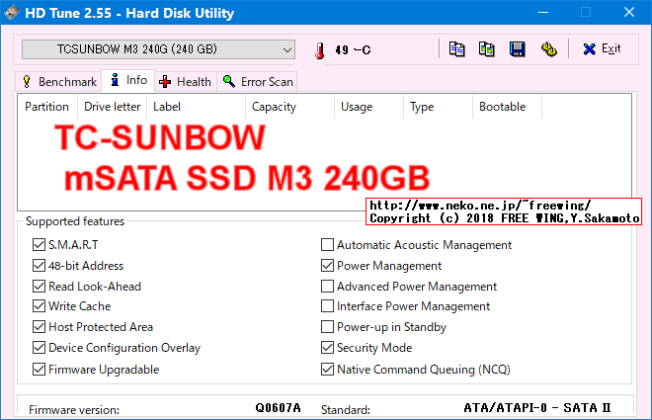Screen dimensions: 652x420
Task: Toggle the Read Look-Ahead checkbox
Action: tap(40, 287)
